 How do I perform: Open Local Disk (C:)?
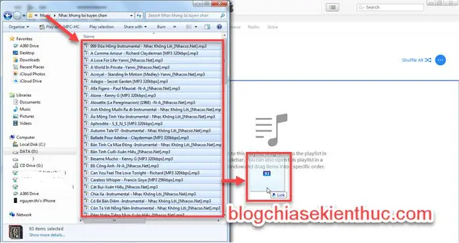pos(32,144)
